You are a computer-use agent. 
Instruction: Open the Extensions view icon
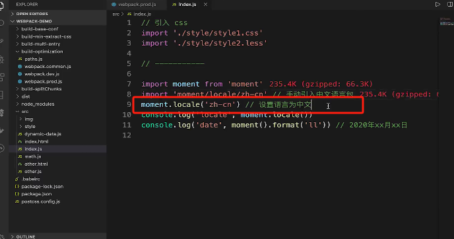(x=2, y=77)
